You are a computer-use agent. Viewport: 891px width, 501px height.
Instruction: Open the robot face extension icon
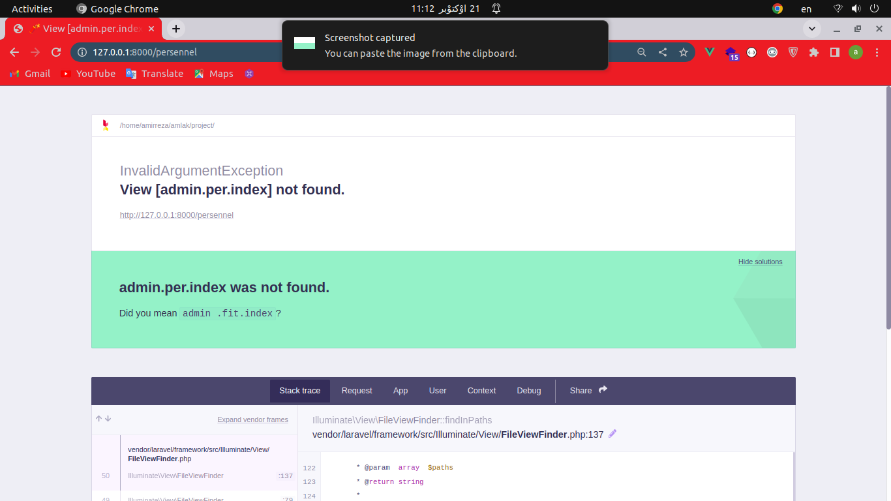coord(772,52)
